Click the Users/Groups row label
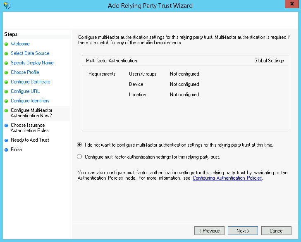Screen dimensions: 301x242 tap(143, 74)
